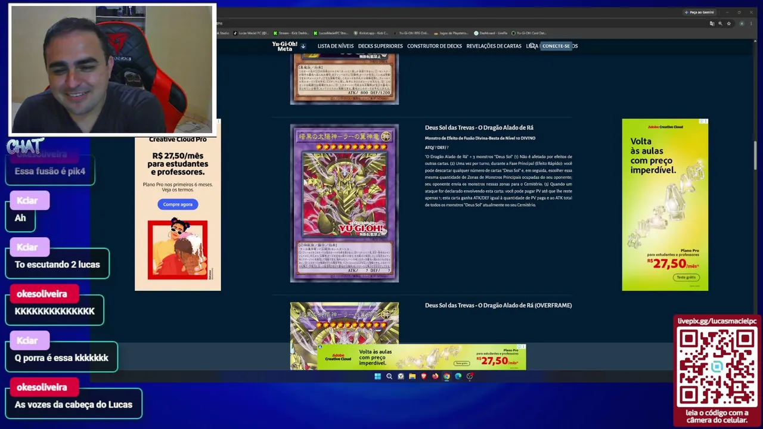Click 'Teste grátis' in the right green Adobe ad
Viewport: 763px width, 429px height.
[x=686, y=277]
